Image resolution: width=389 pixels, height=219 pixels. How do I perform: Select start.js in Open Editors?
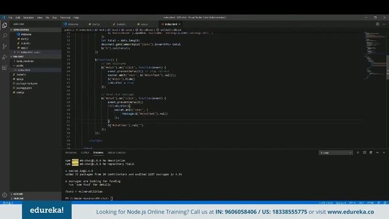coord(35,39)
